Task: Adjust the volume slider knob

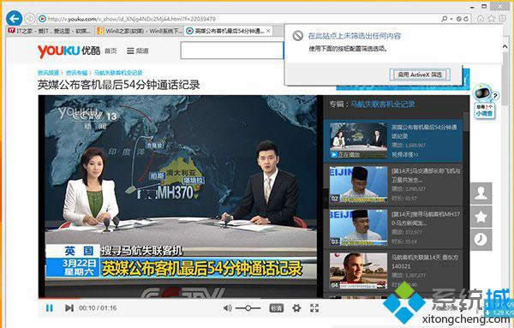Action: [248, 308]
